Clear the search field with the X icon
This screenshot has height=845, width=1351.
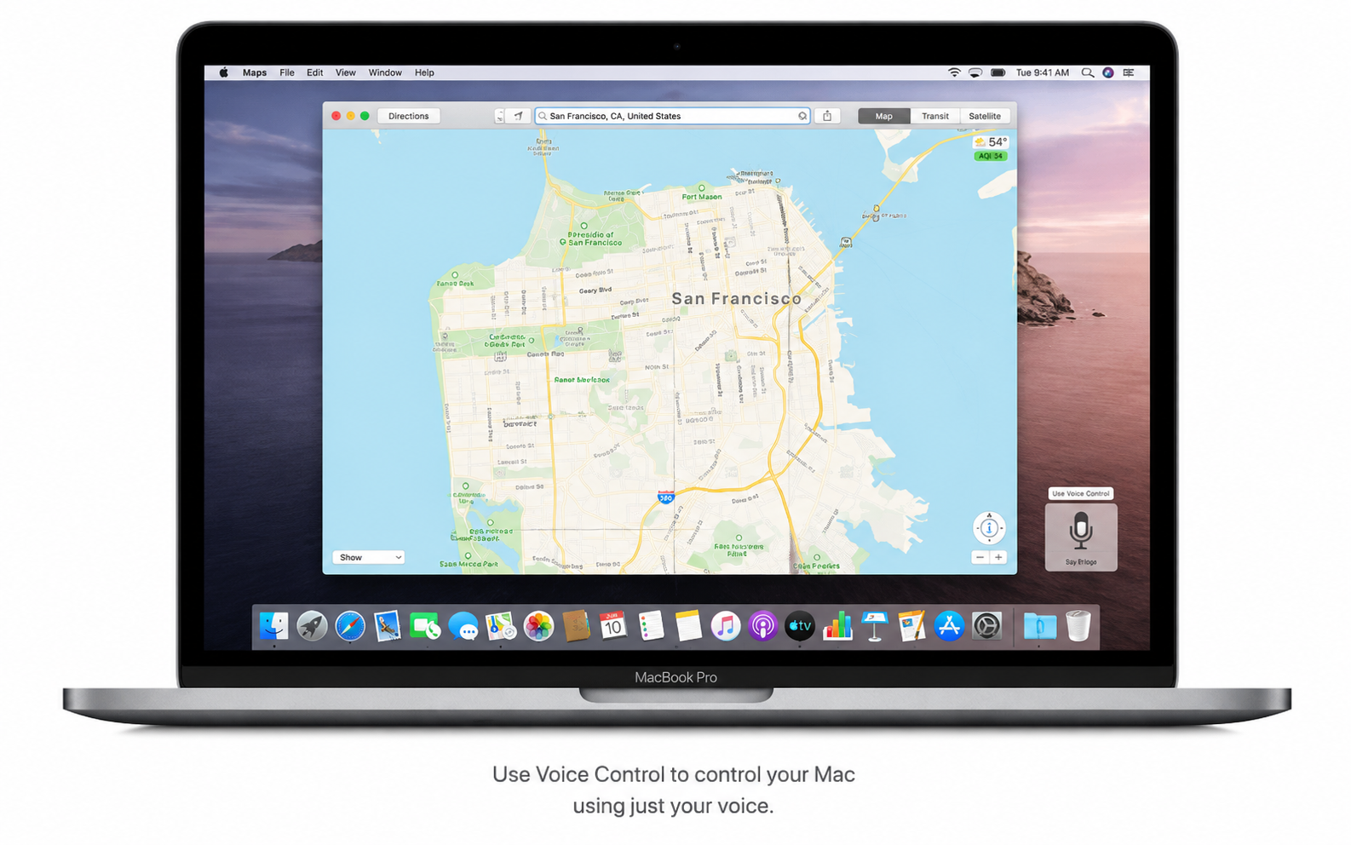(802, 116)
